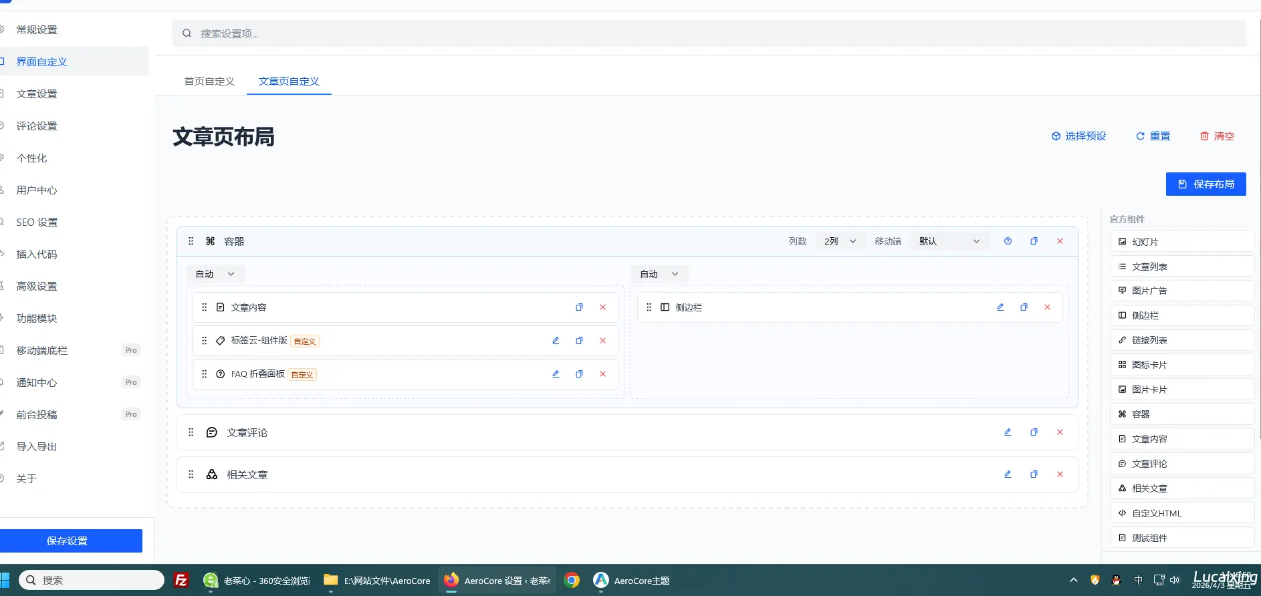Screen dimensions: 1261x596
Task: Delete the FAQ 折叠面板 component
Action: 602,374
